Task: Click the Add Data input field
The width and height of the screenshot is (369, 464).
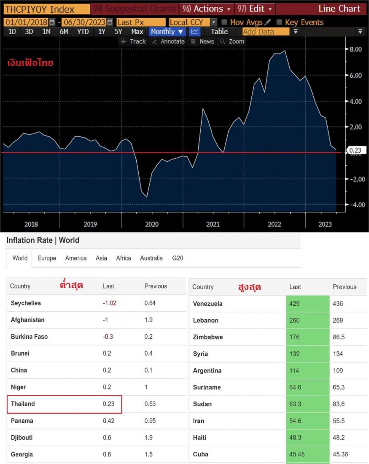Action: coord(266,32)
